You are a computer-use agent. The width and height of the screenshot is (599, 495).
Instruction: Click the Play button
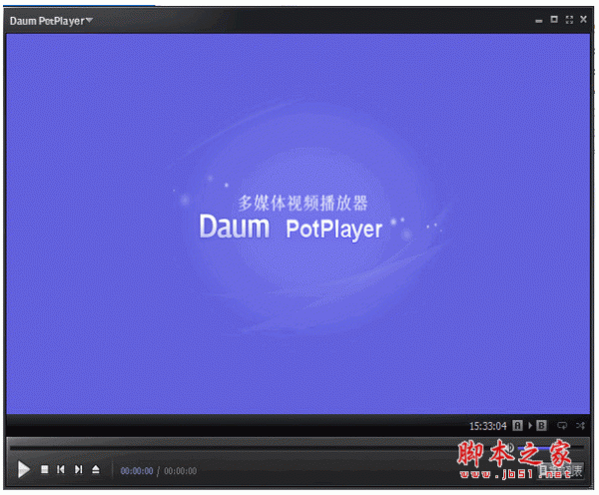click(x=24, y=469)
